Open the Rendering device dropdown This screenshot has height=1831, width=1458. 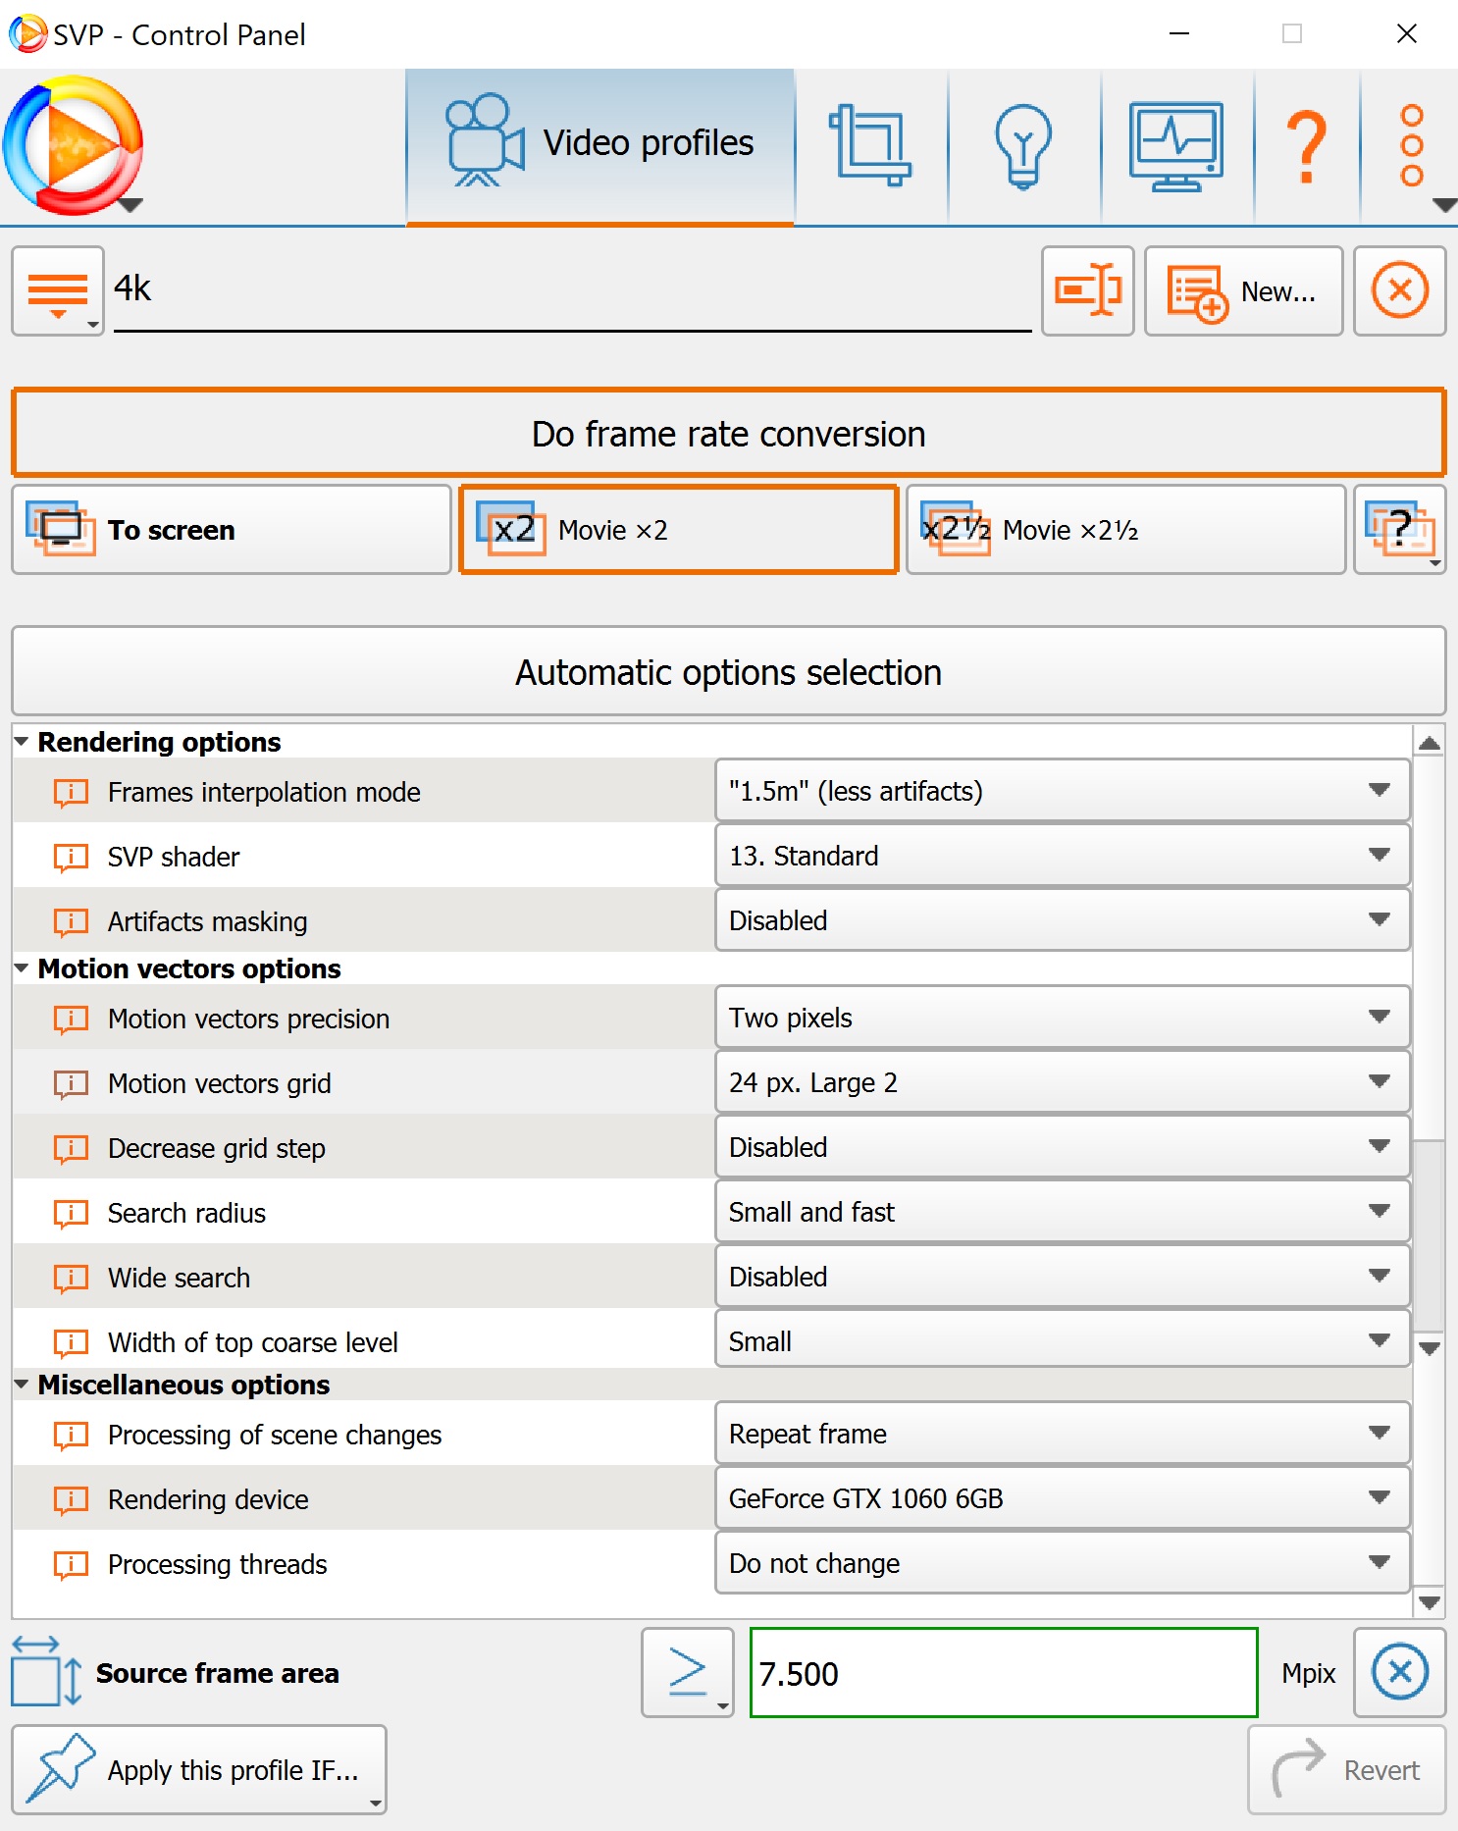tap(1063, 1498)
